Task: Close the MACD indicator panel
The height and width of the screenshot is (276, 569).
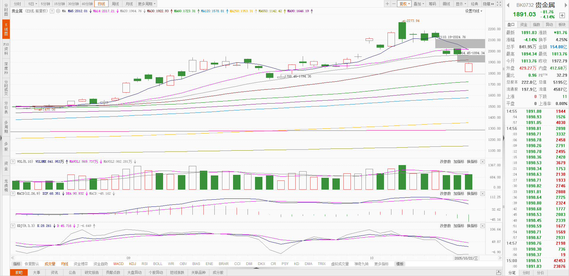Action: click(482, 193)
